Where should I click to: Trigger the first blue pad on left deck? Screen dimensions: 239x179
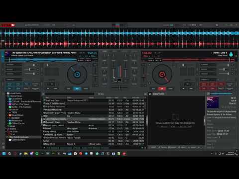click(10, 84)
